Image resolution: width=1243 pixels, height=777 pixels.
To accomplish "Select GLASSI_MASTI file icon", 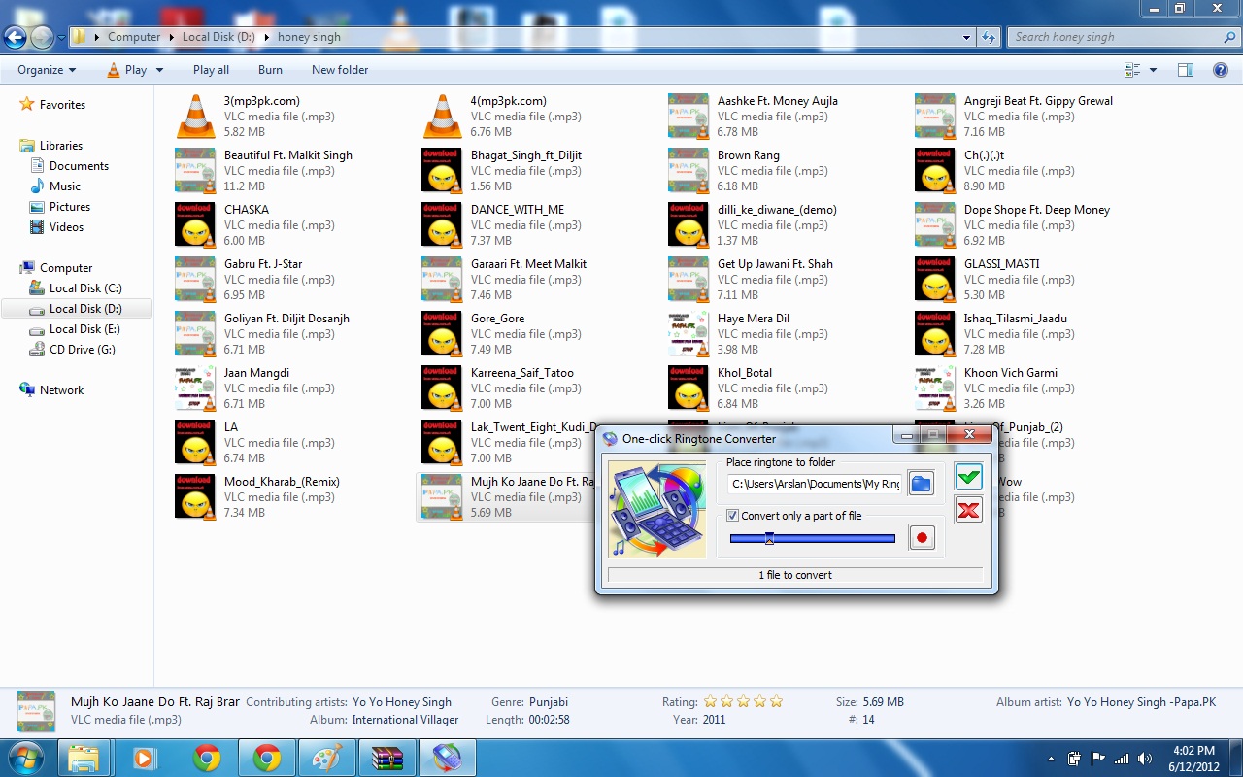I will pyautogui.click(x=935, y=280).
